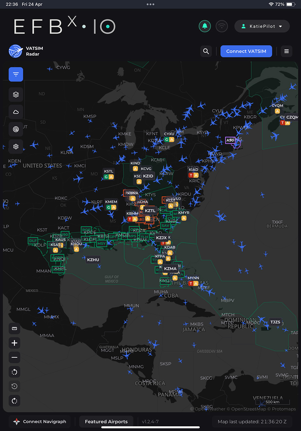Tap the battery indicator in status bar
This screenshot has height=431, width=301.
click(290, 4)
